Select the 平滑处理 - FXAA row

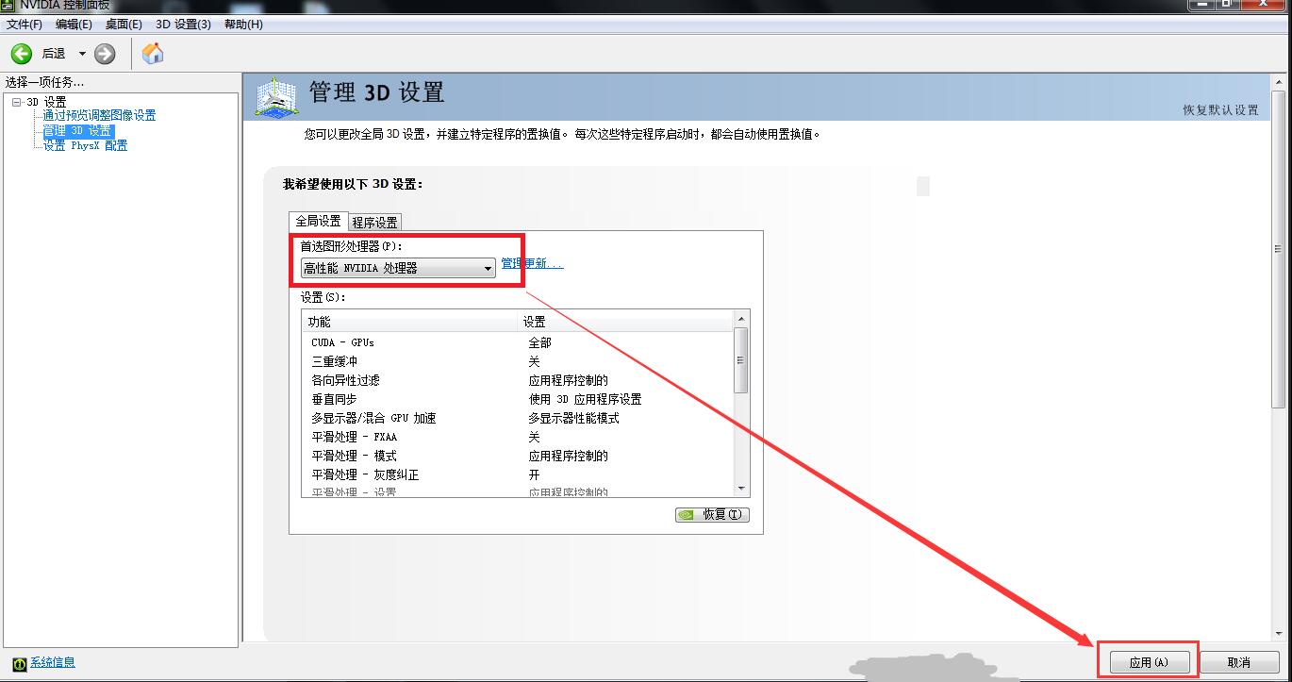[517, 437]
